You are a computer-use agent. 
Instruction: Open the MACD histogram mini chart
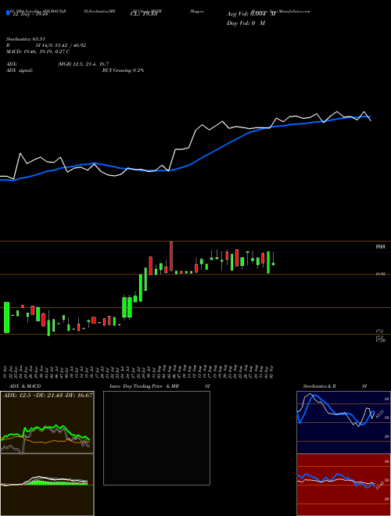(x=47, y=485)
